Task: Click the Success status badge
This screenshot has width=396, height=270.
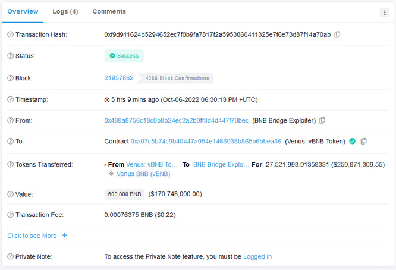Action: [x=124, y=56]
